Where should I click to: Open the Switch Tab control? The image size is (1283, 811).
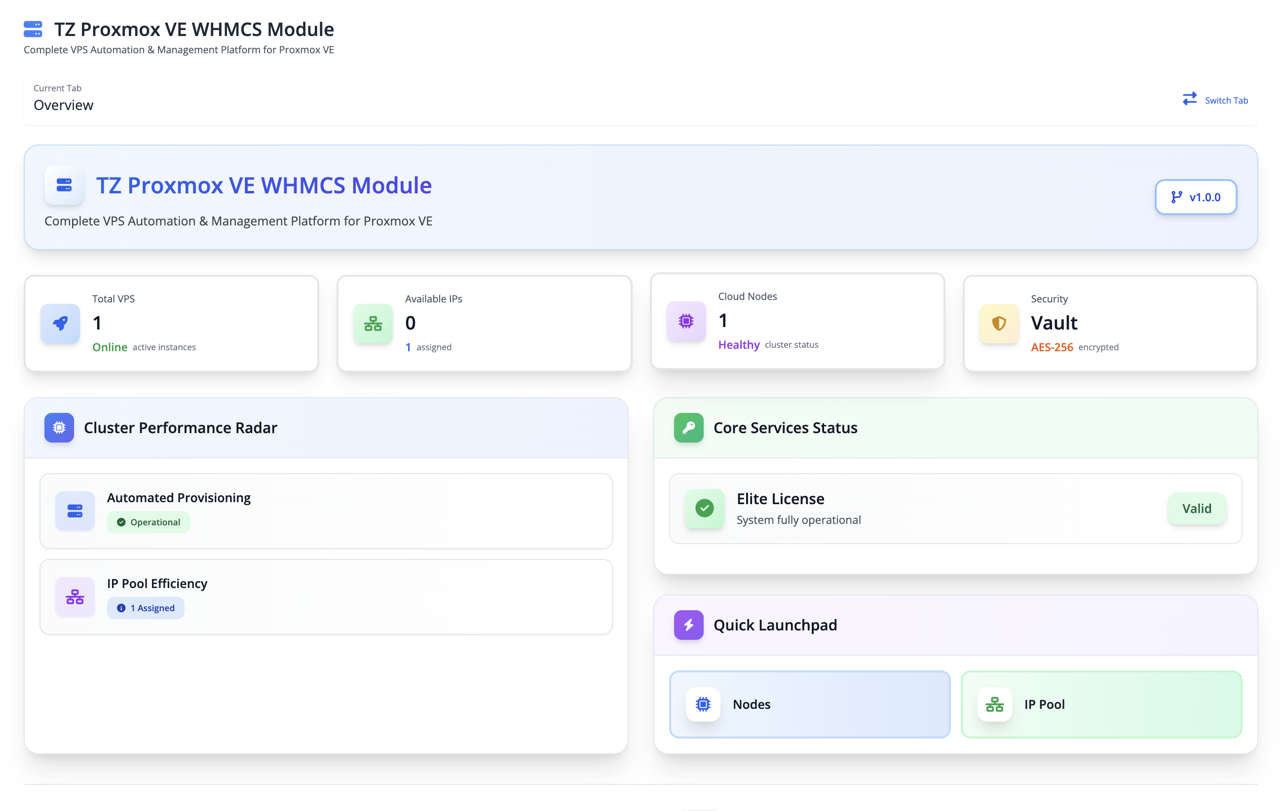tap(1215, 100)
